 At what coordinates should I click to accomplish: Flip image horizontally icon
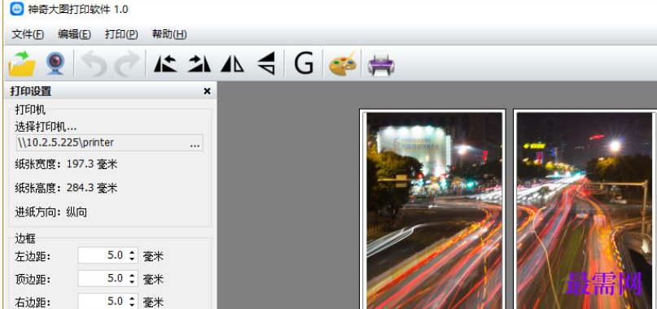[x=233, y=64]
